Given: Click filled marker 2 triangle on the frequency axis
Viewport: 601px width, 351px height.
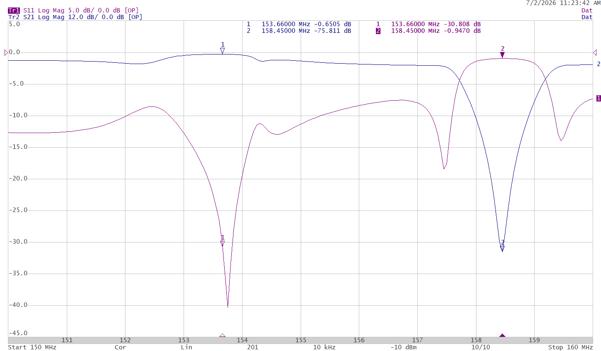Looking at the screenshot, I should click(x=503, y=335).
